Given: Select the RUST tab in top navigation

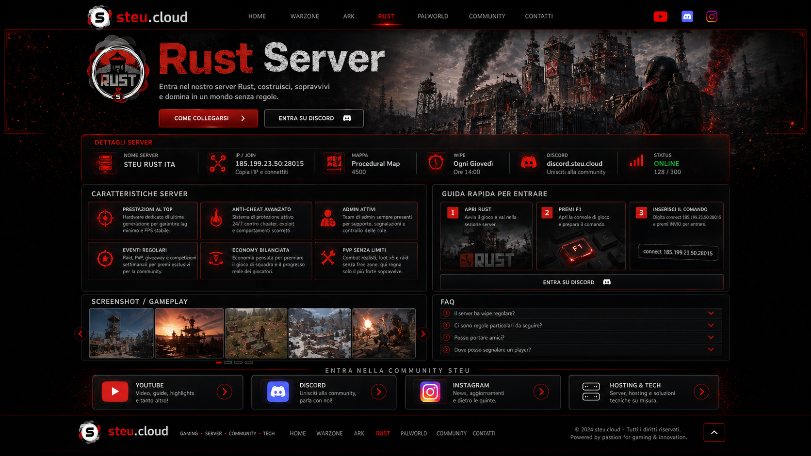Looking at the screenshot, I should coord(387,16).
